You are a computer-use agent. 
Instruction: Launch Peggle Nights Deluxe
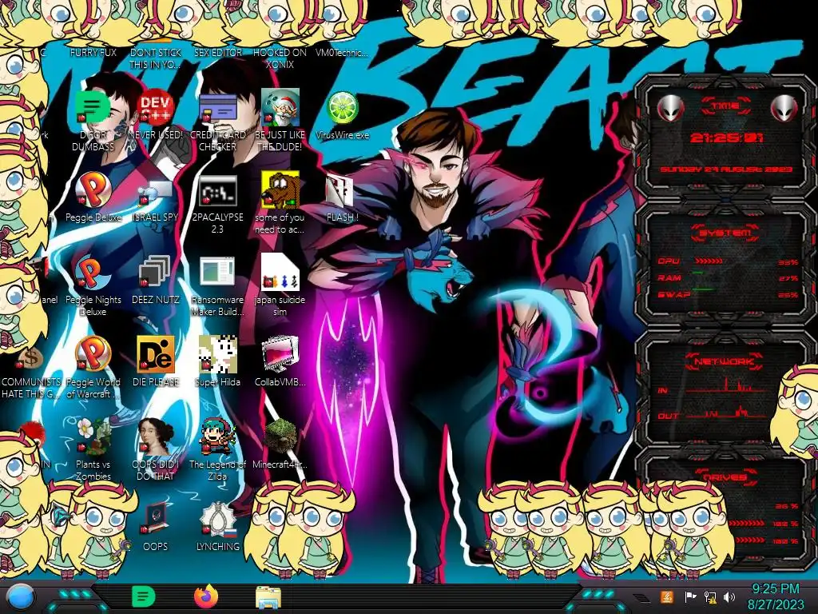93,273
